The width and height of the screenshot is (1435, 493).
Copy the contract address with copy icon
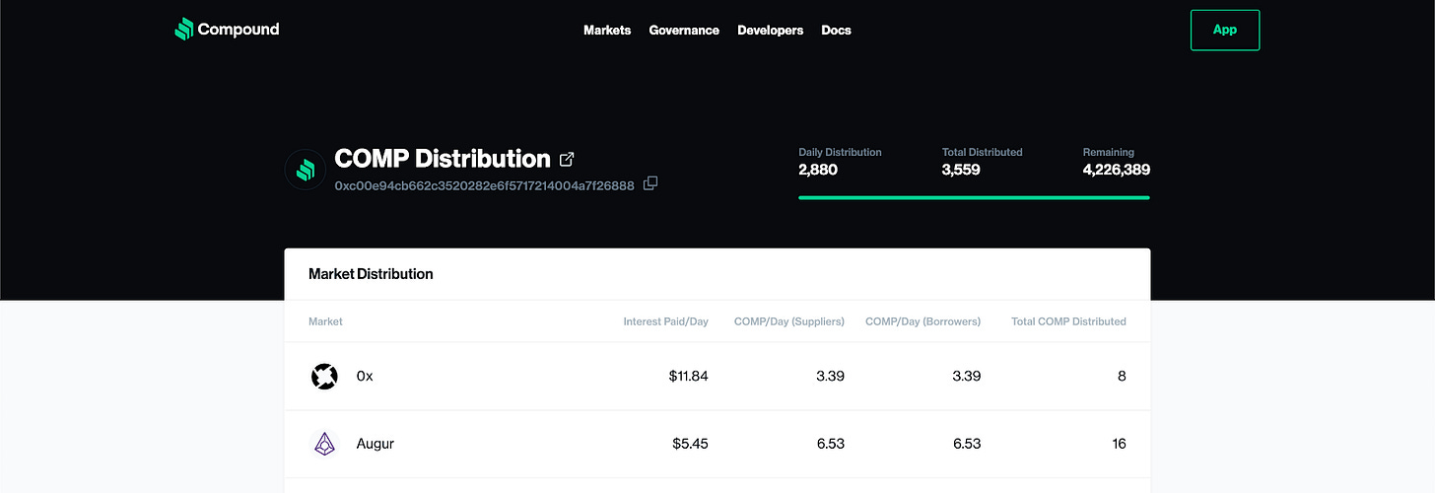pos(650,183)
